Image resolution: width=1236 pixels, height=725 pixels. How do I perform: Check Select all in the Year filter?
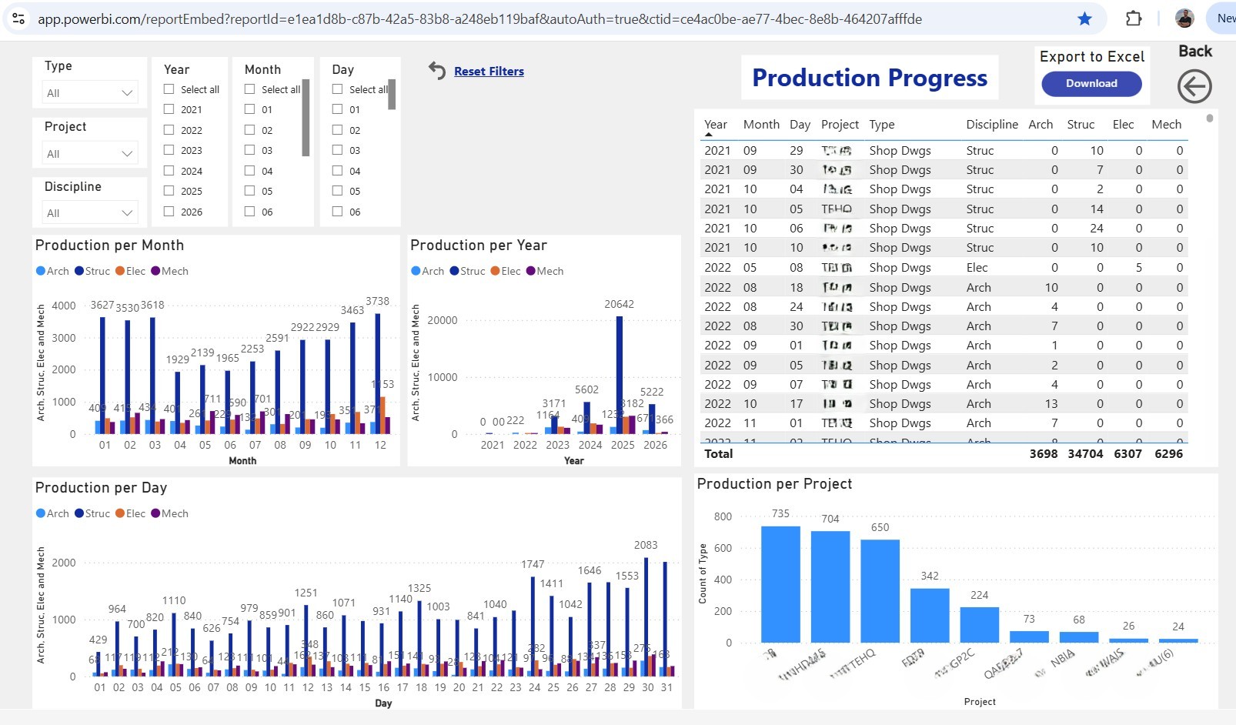(x=169, y=89)
